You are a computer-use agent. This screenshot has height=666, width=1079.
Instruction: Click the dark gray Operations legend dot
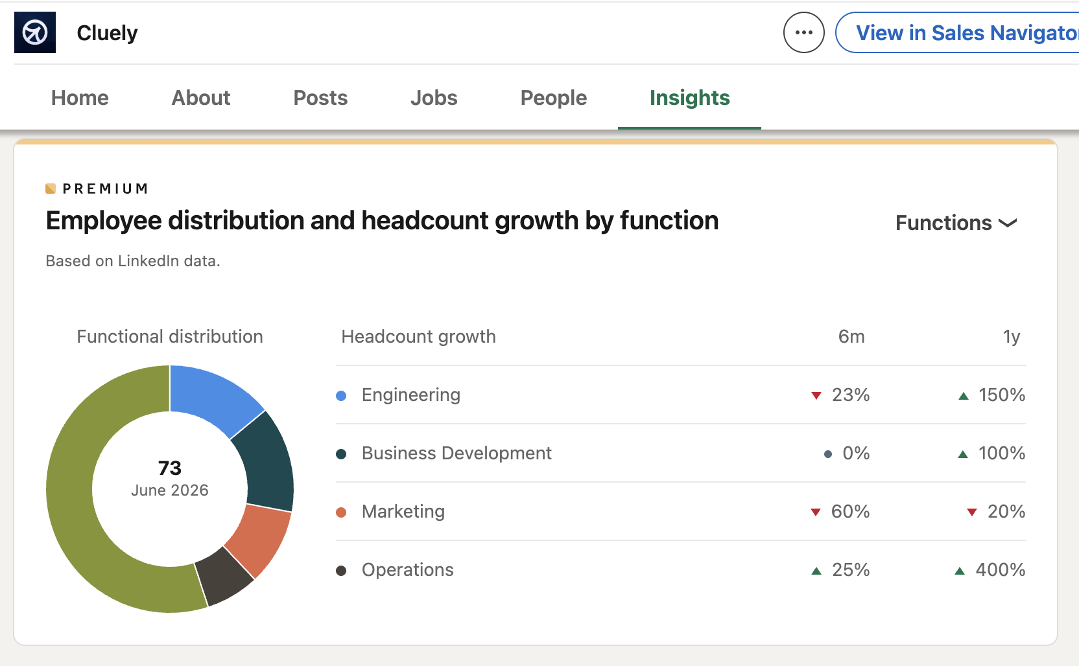(341, 571)
